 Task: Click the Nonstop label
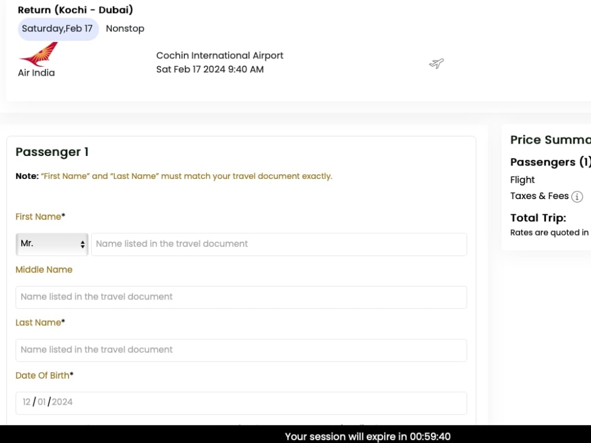(125, 28)
